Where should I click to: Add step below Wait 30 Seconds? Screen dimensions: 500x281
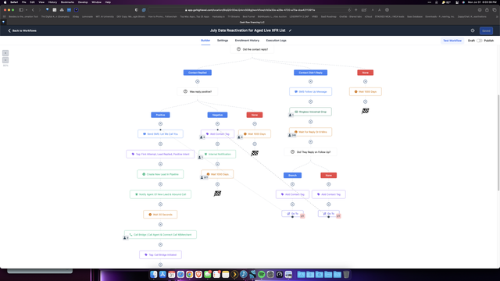coord(160,225)
